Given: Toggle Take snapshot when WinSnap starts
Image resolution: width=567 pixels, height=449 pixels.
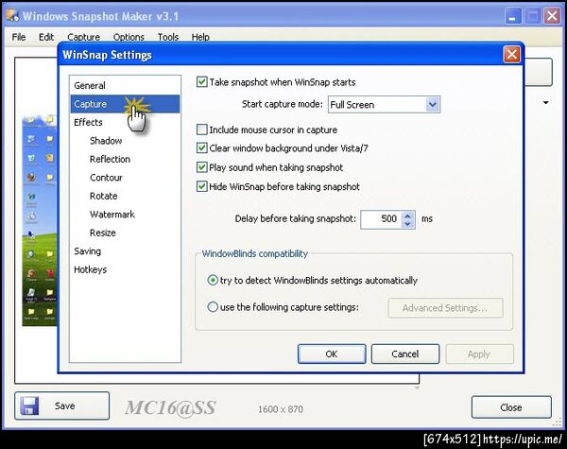Looking at the screenshot, I should tap(202, 82).
